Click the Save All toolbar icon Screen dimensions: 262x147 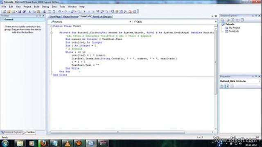pos(24,11)
